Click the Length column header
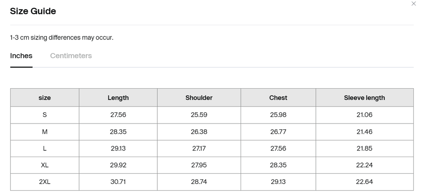The height and width of the screenshot is (196, 424). point(118,98)
